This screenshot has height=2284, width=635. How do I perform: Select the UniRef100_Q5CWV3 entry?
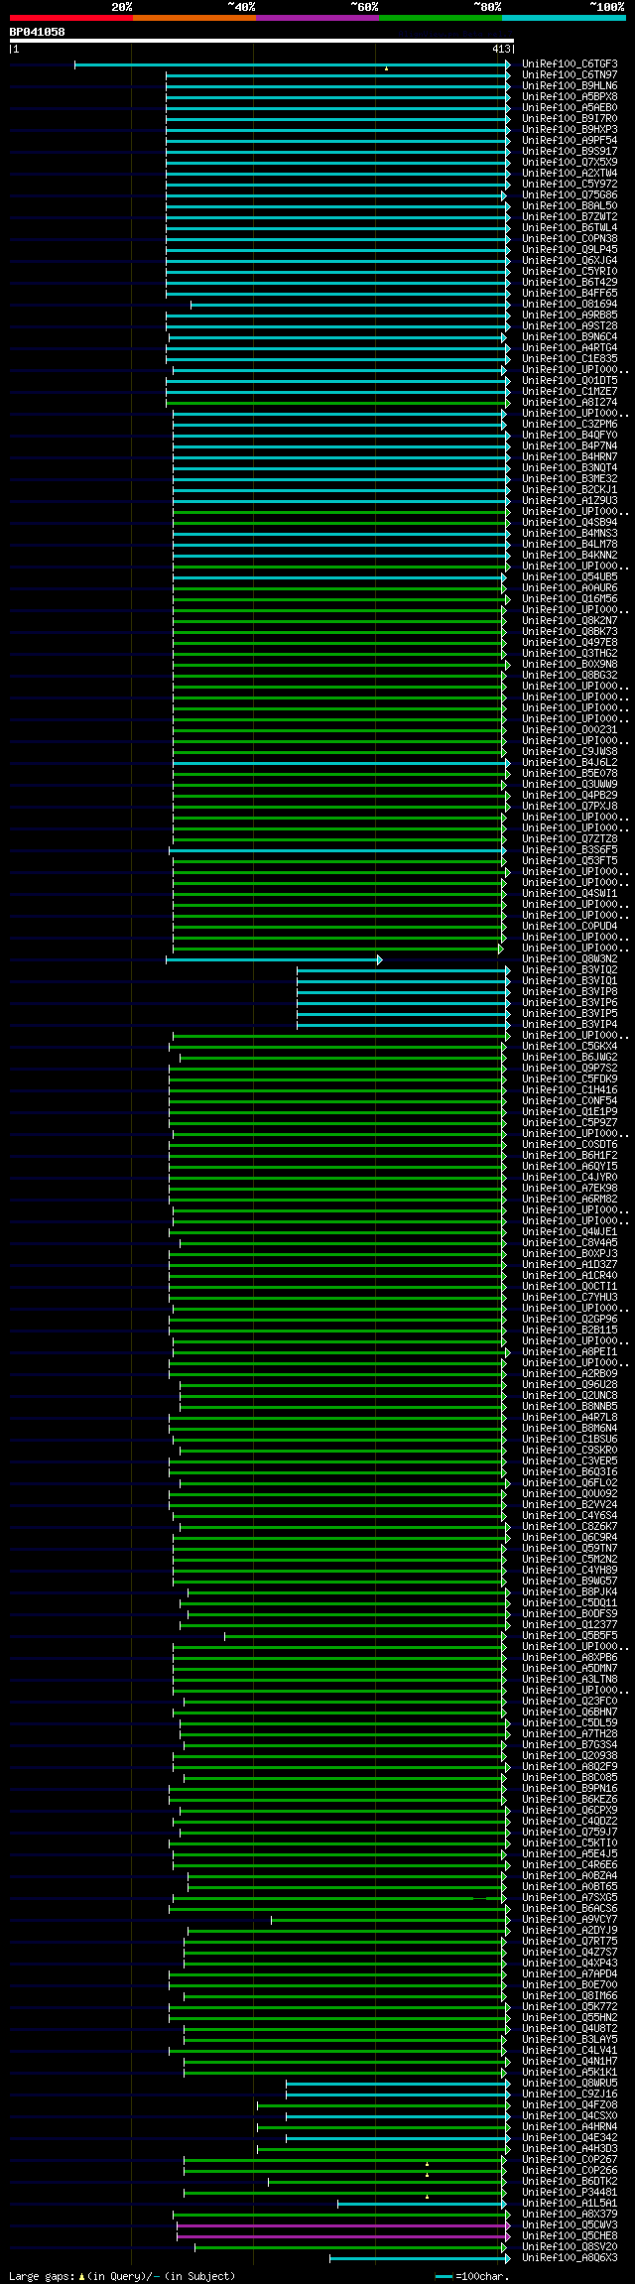tap(570, 2225)
